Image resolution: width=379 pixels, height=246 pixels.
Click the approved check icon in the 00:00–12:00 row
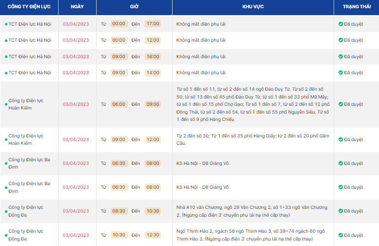pos(341,40)
